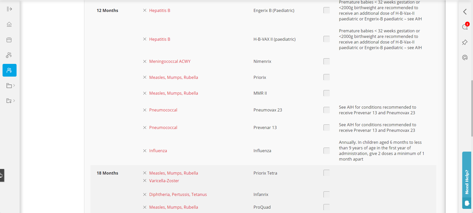The height and width of the screenshot is (213, 473).
Task: Click the pin icon in right panel
Action: pyautogui.click(x=465, y=42)
